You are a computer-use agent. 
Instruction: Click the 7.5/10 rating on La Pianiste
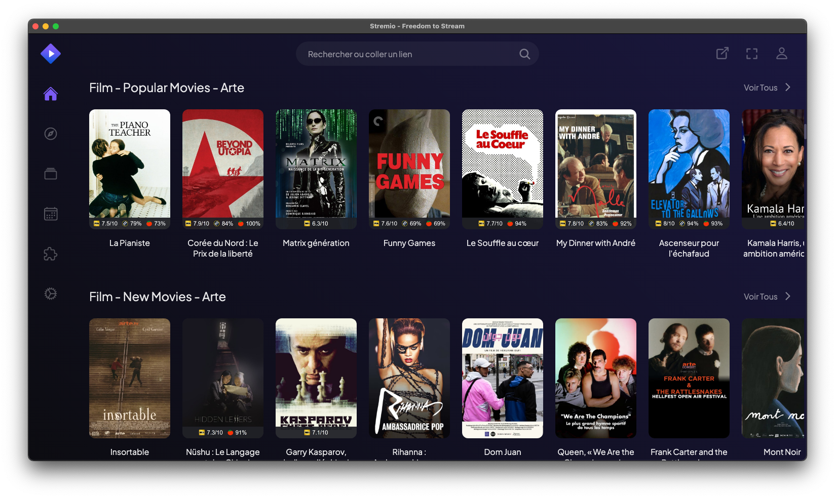pos(109,223)
